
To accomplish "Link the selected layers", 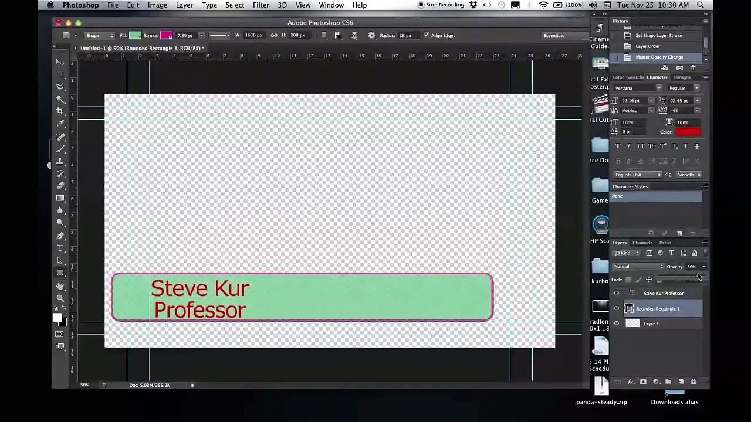I will (x=617, y=382).
